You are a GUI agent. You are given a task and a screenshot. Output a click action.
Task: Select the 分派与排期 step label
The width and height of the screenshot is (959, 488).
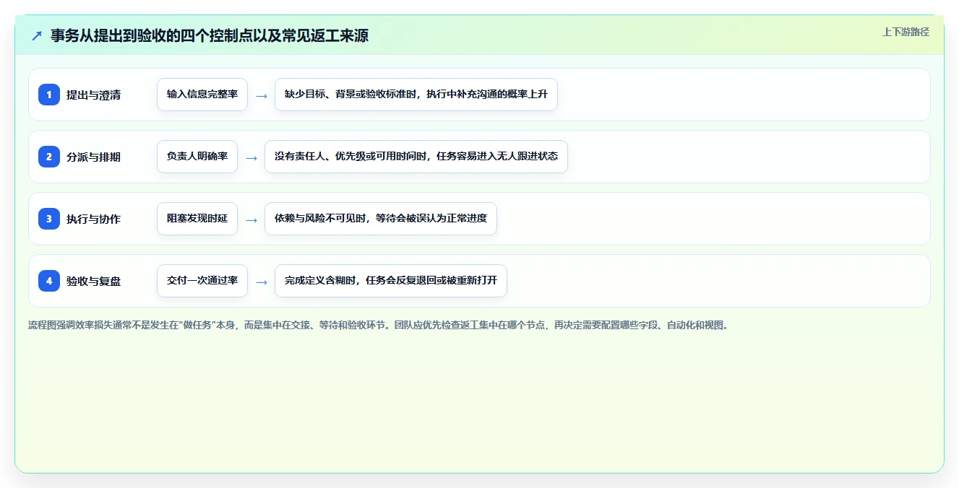coord(93,157)
